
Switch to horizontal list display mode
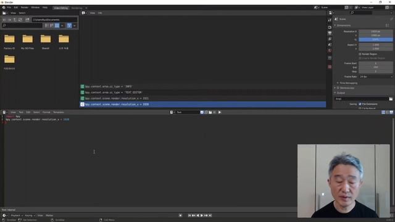pyautogui.click(x=52, y=25)
